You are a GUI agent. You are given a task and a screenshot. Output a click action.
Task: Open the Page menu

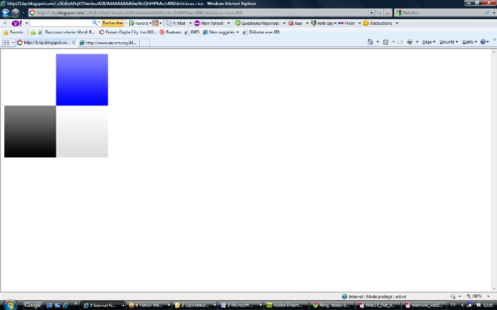[x=429, y=42]
